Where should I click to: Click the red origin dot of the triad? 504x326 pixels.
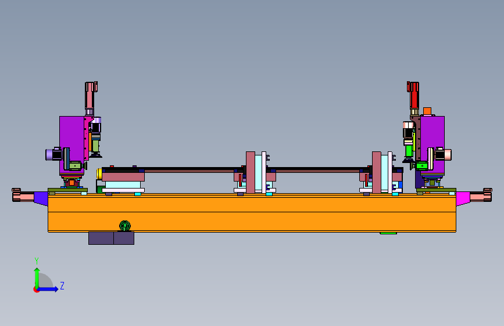[x=36, y=289]
